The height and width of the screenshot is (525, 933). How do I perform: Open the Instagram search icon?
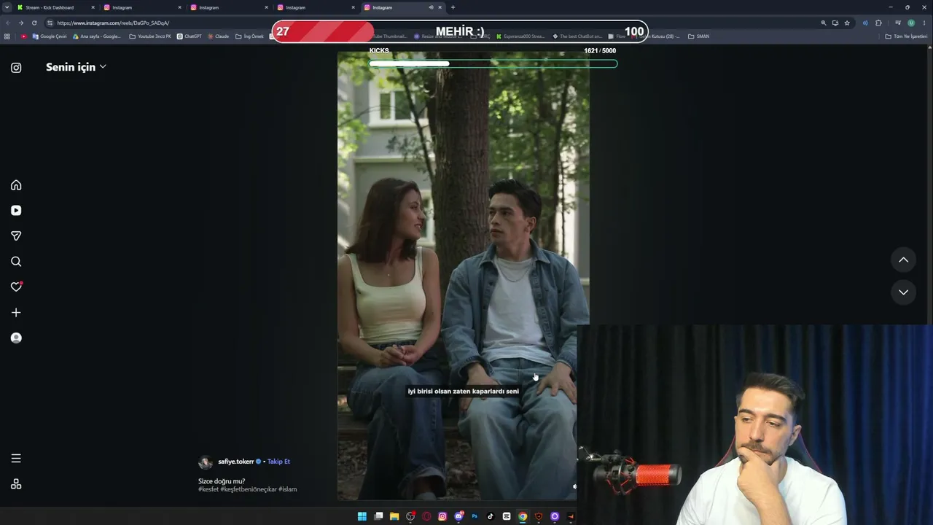[x=16, y=262]
